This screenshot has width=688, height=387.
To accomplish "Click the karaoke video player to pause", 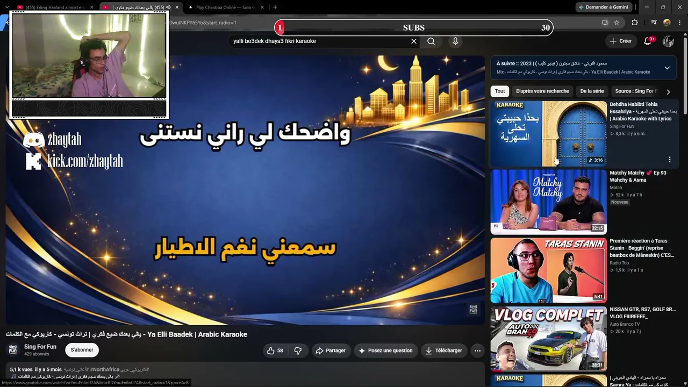I will coord(245,190).
